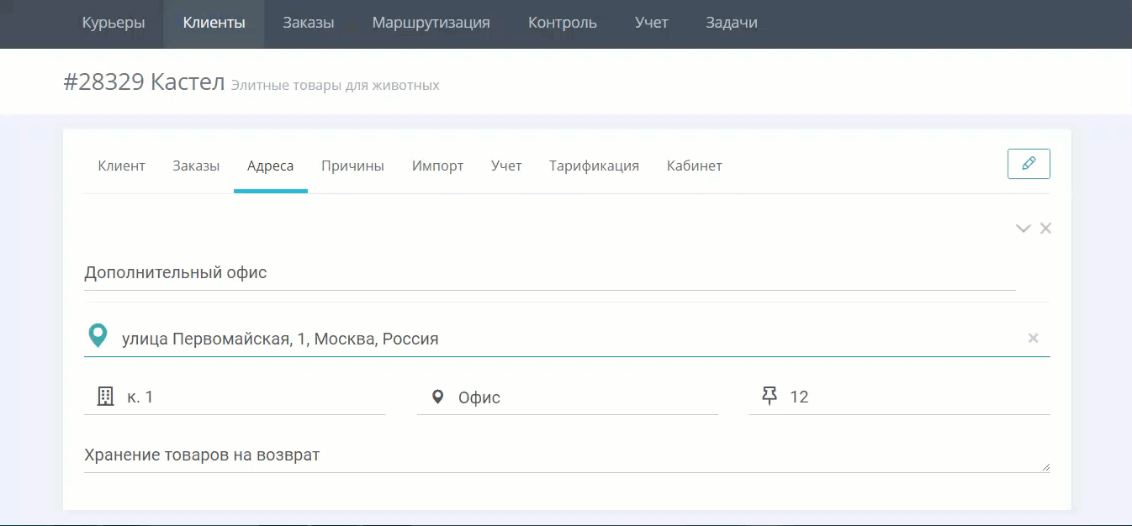1132x526 pixels.
Task: Click the Элитные товары для животных subtitle
Action: 335,85
